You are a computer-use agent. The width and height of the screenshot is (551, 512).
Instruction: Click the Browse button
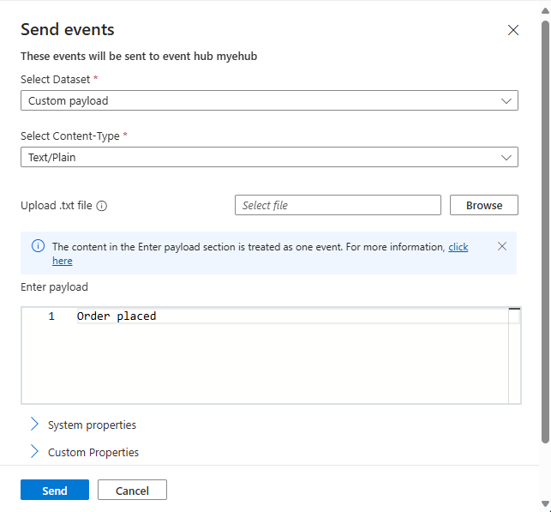484,205
